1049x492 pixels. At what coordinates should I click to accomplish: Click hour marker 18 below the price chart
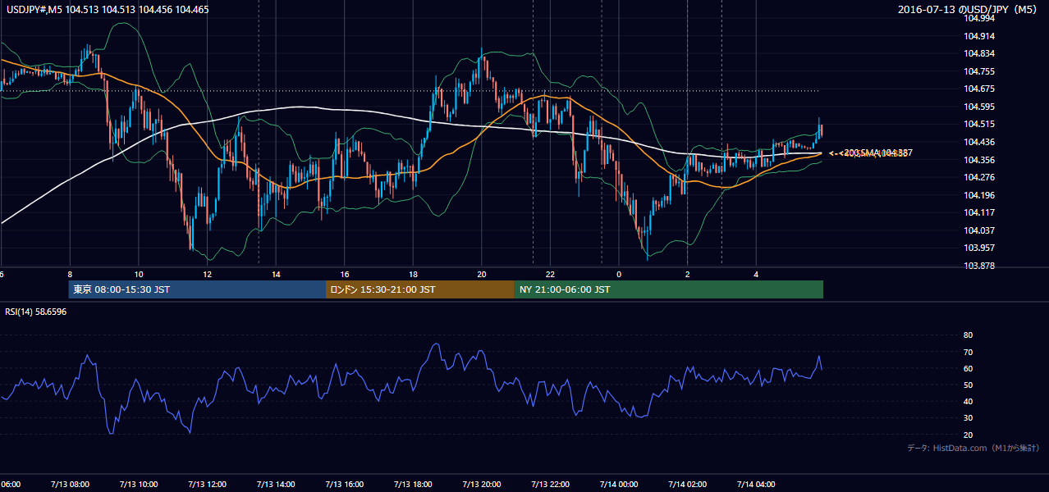pyautogui.click(x=414, y=275)
